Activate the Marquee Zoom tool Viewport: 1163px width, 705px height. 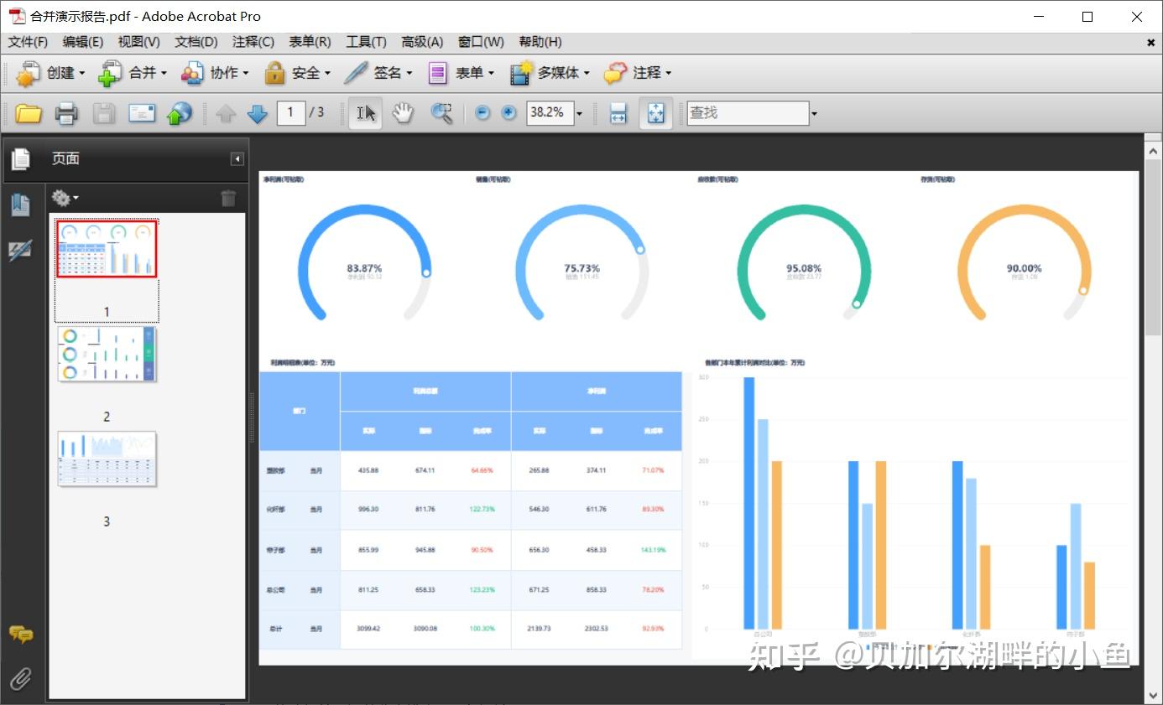(441, 112)
